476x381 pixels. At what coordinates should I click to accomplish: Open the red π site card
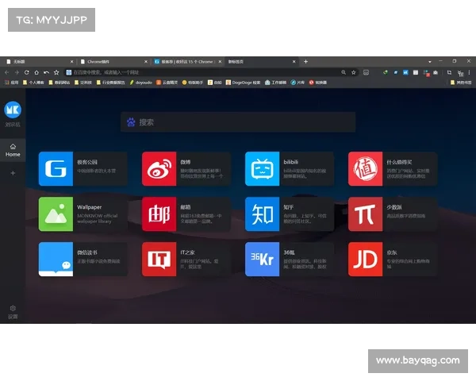click(393, 214)
